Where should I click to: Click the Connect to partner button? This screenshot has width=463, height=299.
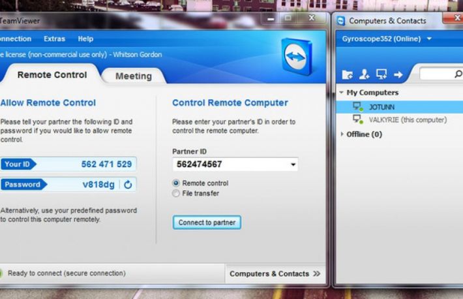point(207,223)
